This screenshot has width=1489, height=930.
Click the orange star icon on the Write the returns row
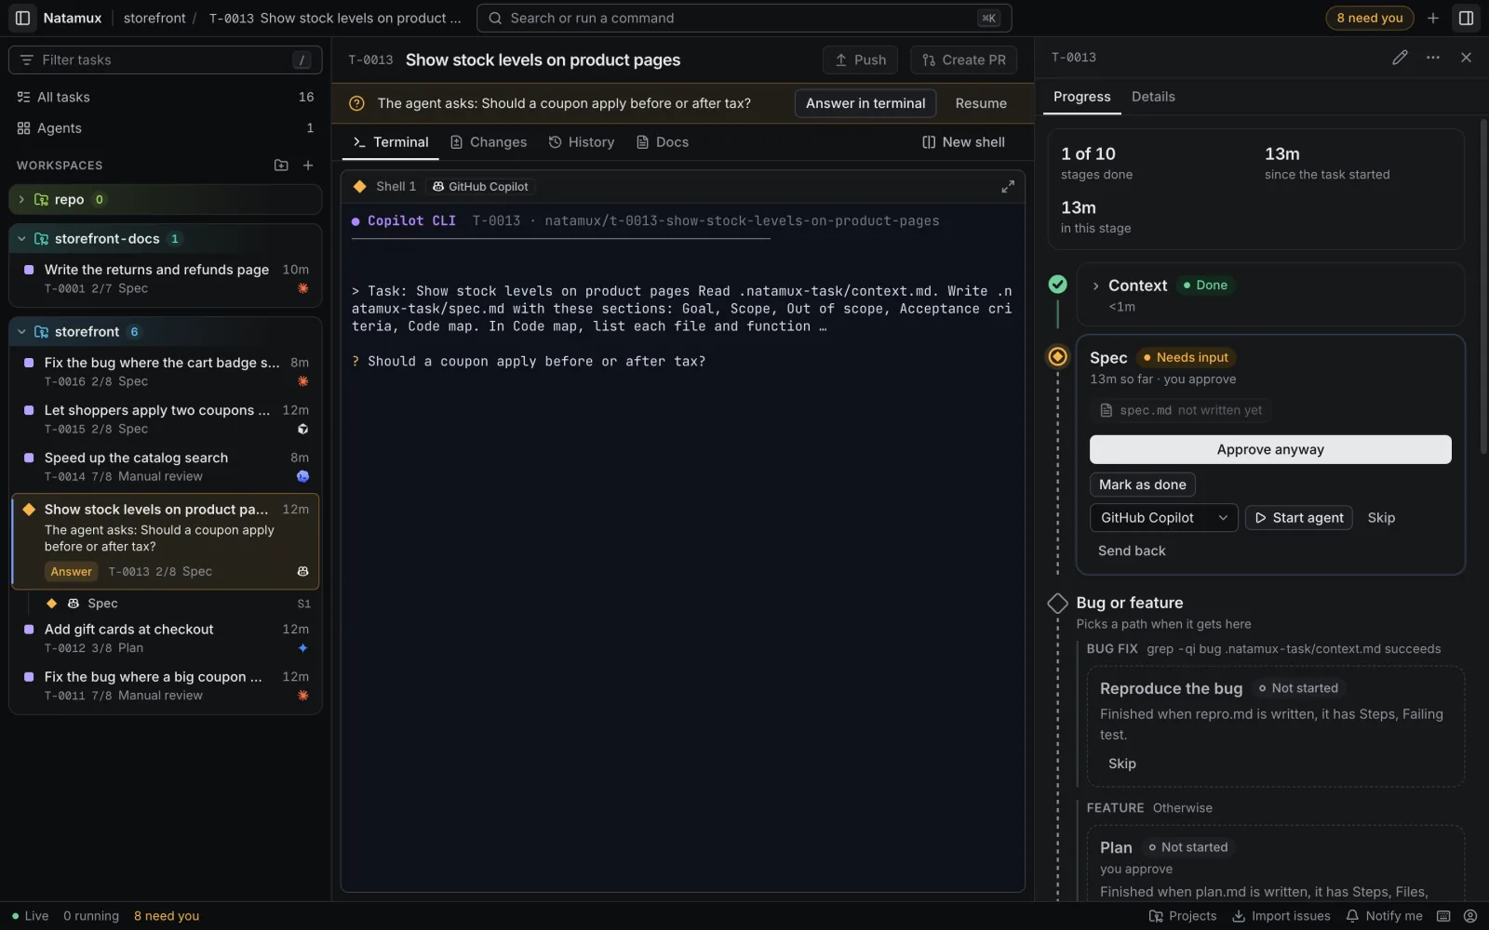tap(302, 289)
